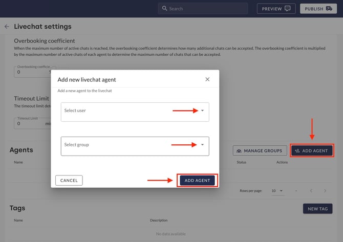Click the back arrow beside Livechat settings
This screenshot has width=343, height=242.
click(x=7, y=27)
